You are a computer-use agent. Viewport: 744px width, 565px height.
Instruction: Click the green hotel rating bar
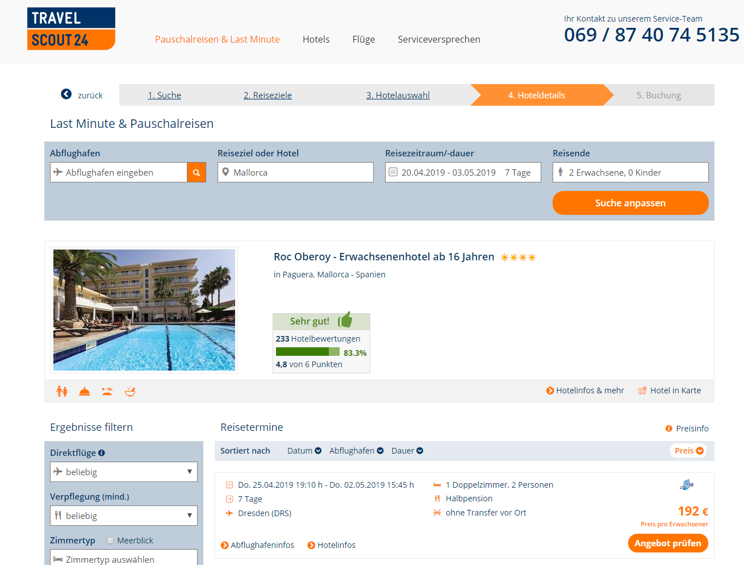coord(307,352)
